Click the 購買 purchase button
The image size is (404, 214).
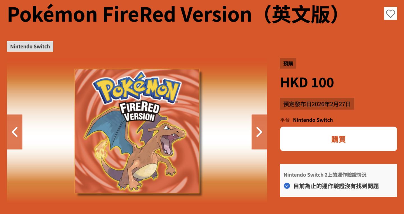click(338, 139)
